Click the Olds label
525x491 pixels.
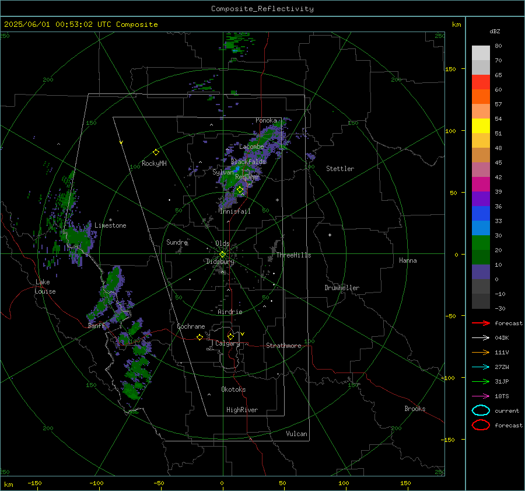222,243
